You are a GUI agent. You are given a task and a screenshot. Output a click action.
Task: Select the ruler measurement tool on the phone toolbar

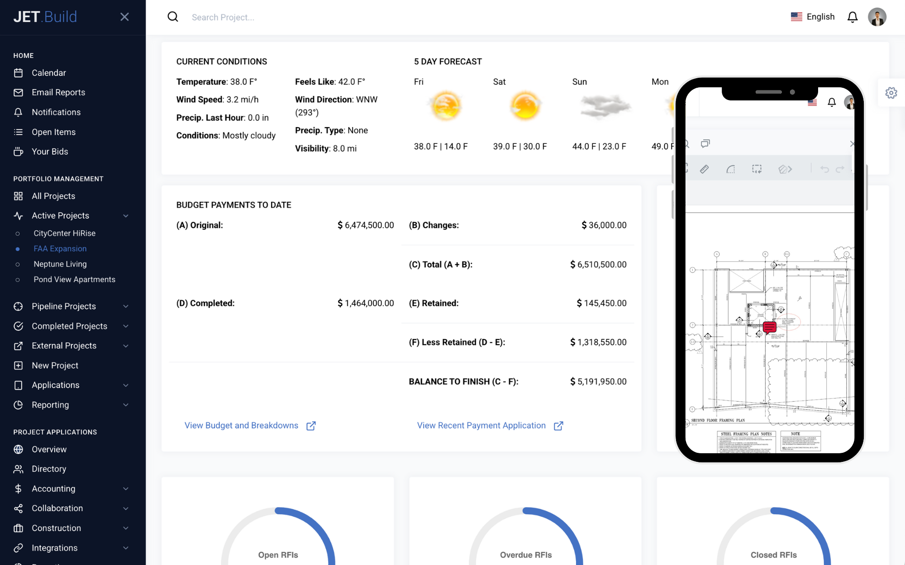point(704,169)
